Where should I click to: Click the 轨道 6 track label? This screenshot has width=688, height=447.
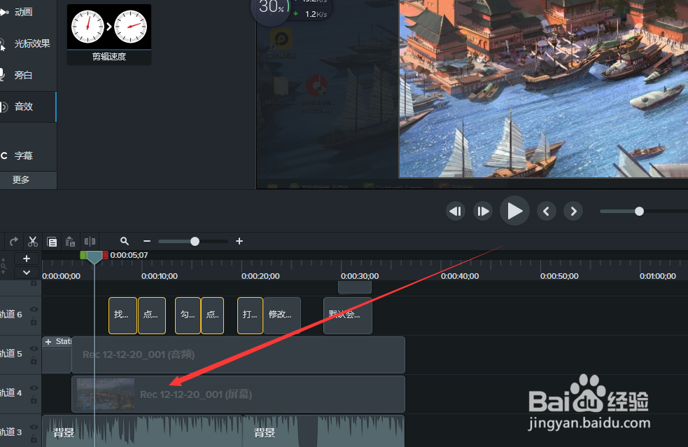(11, 315)
